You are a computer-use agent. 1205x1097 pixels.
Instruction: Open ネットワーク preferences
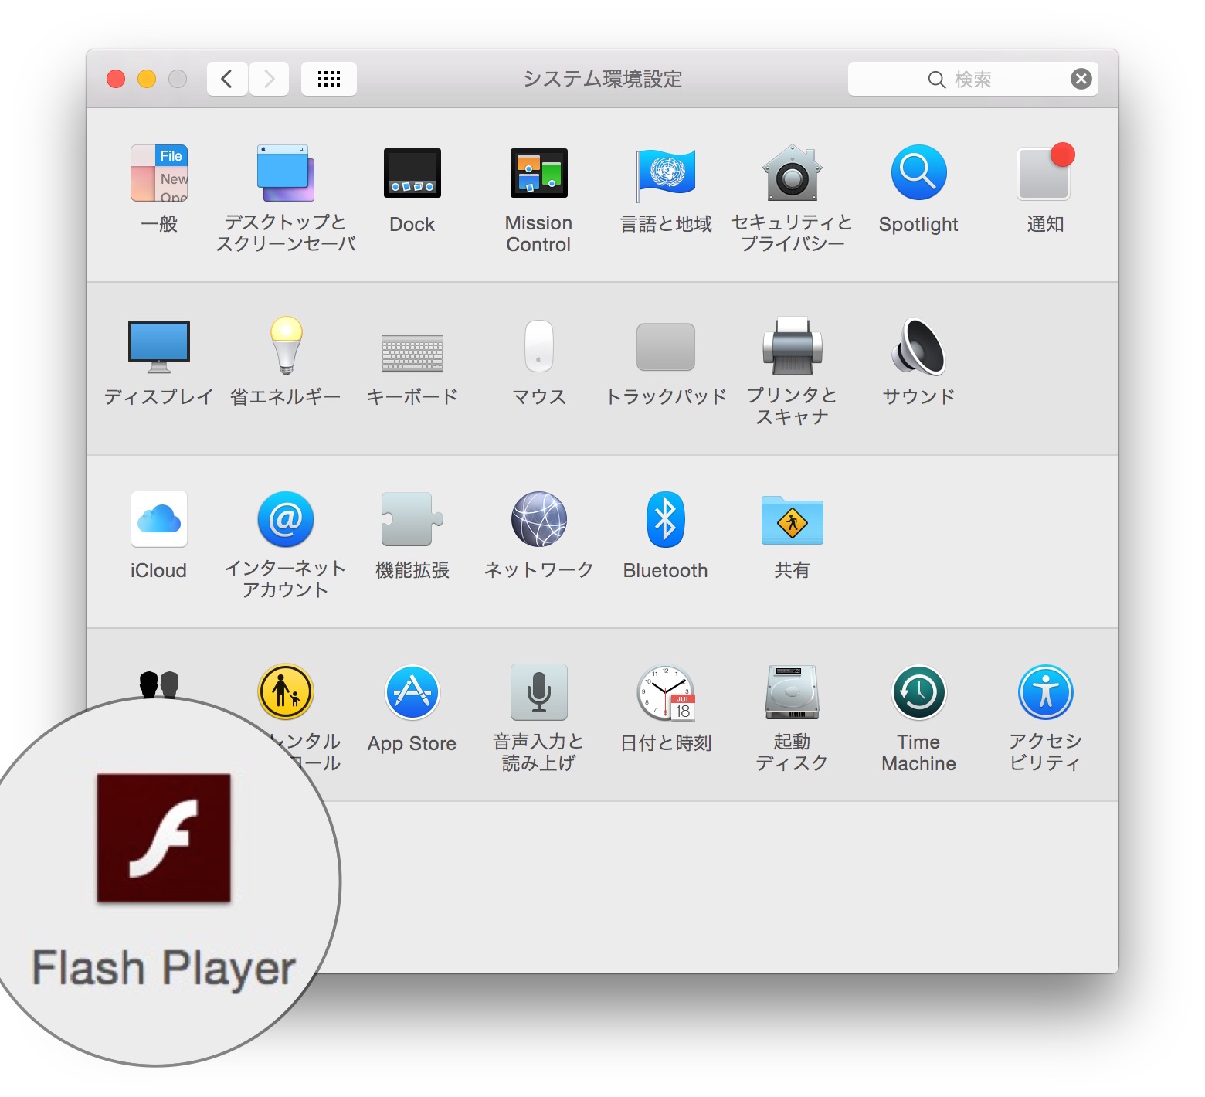click(x=539, y=519)
